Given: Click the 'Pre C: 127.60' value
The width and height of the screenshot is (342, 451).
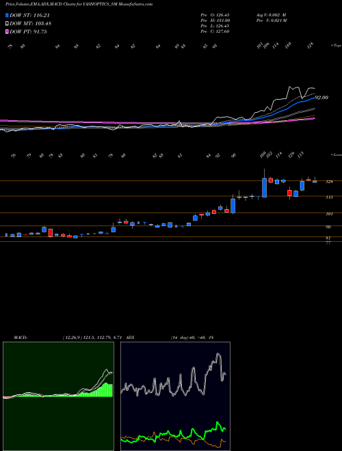Looking at the screenshot, I should 215,31.
